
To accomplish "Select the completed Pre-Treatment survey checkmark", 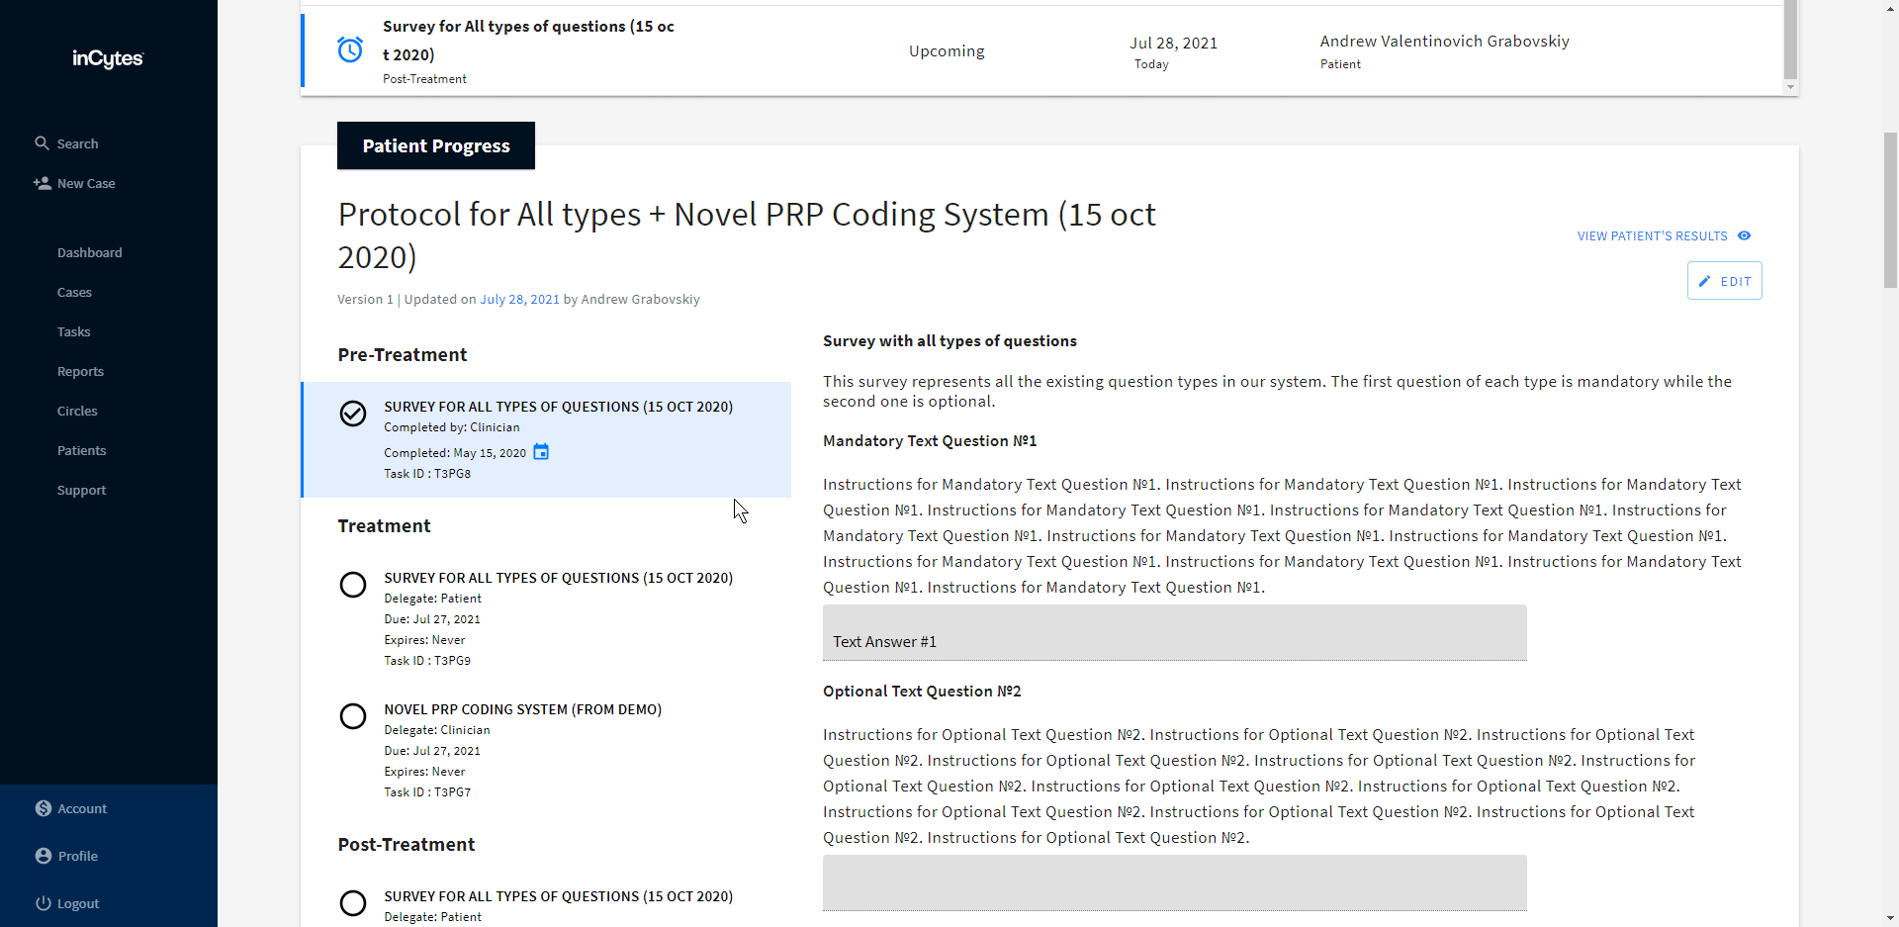I will pyautogui.click(x=353, y=414).
